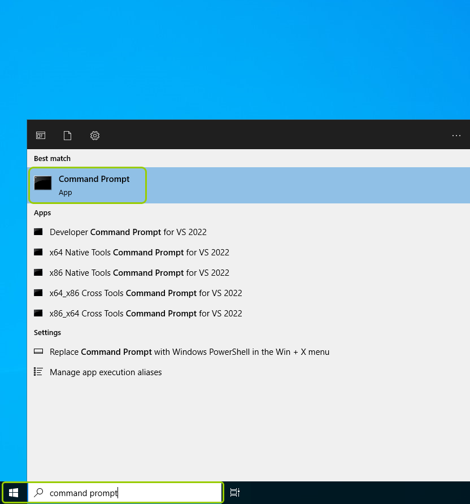
Task: Click icon beside Replace Command Prompt setting
Action: coord(38,351)
